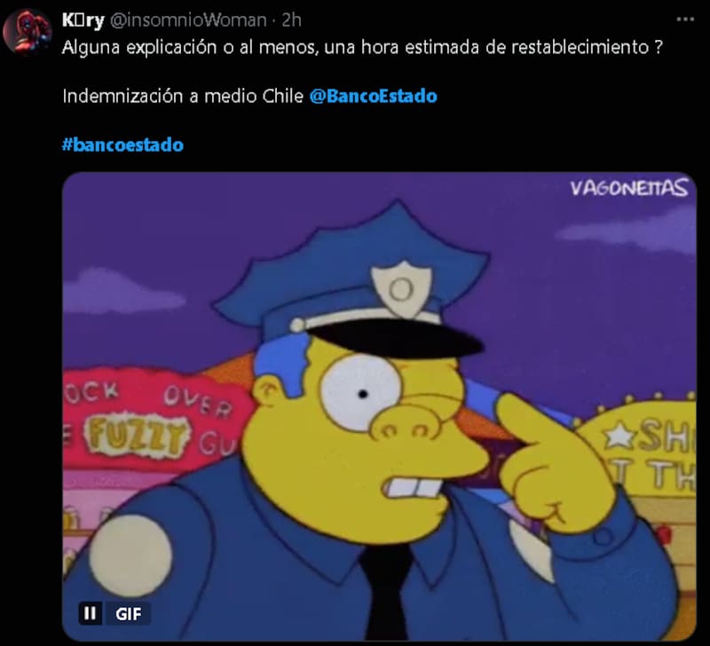
Task: Click the round shoulder patch on the uniform
Action: coord(130,555)
